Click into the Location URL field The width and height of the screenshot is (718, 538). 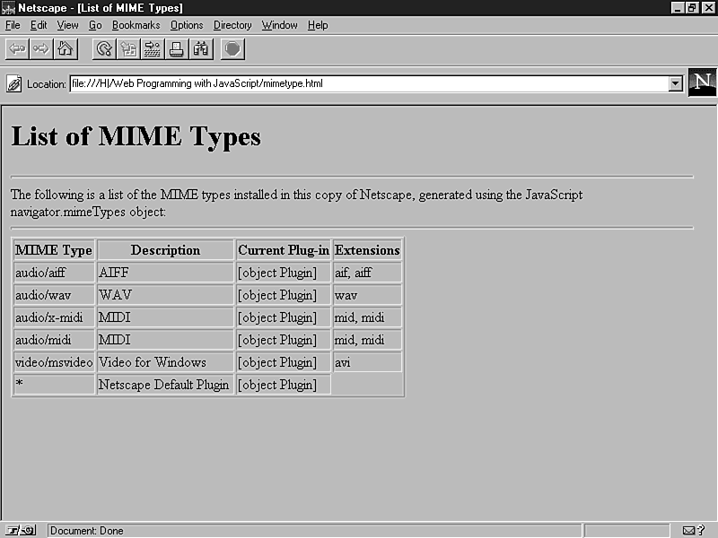[x=368, y=83]
